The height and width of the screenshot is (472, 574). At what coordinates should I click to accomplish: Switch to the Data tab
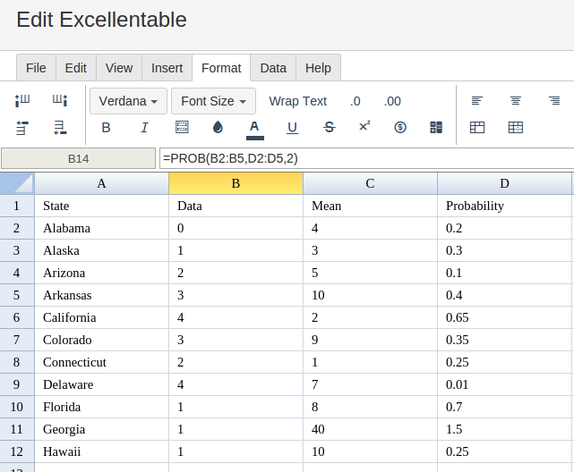tap(273, 68)
